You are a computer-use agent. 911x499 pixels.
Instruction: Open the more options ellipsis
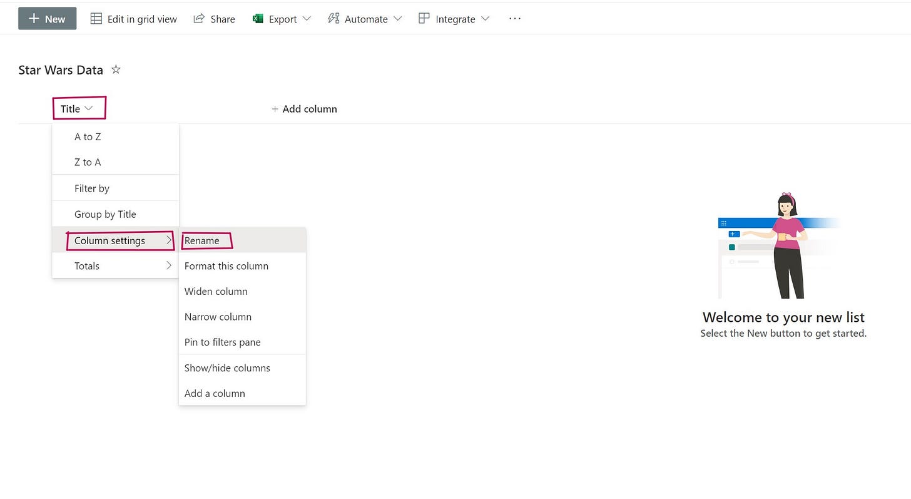click(515, 19)
